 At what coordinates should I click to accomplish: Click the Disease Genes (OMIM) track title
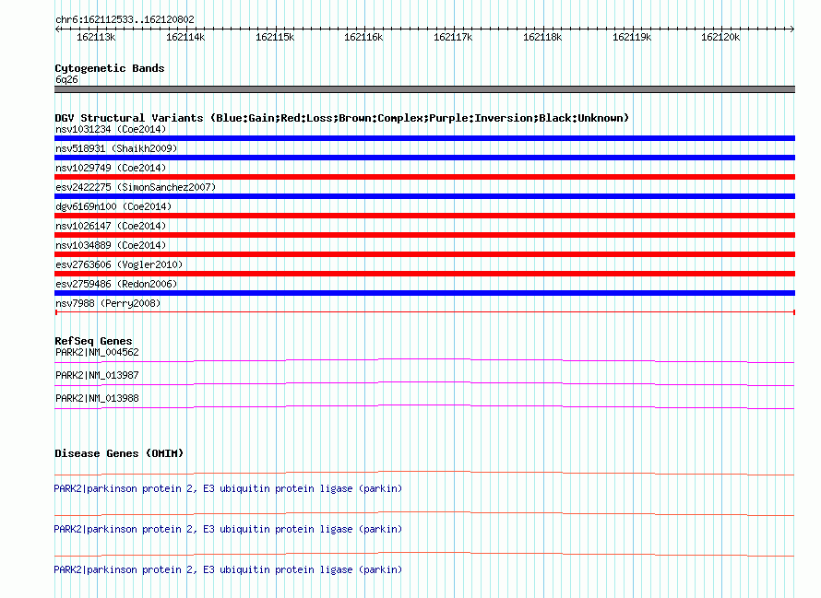119,453
